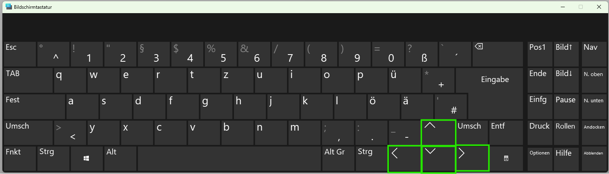Click the up arrow key

coord(438,133)
